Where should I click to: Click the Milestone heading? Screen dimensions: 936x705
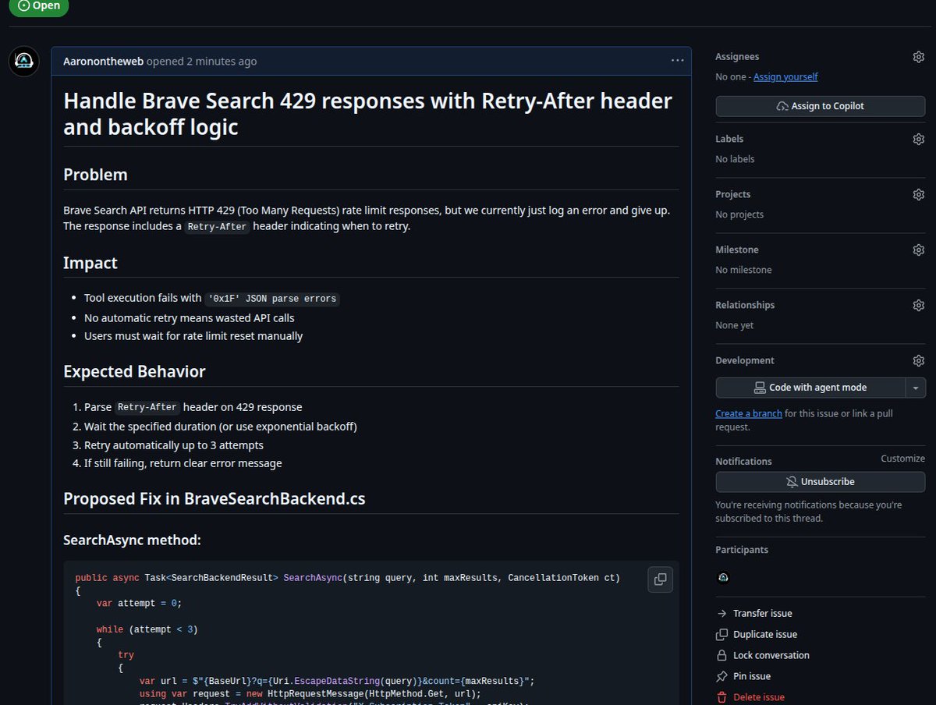click(737, 250)
